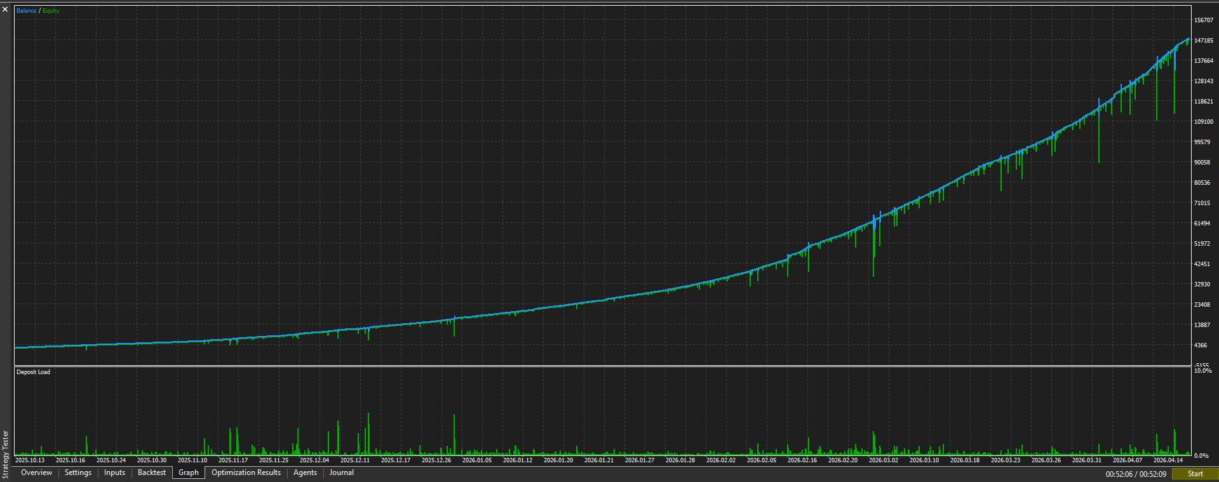This screenshot has width=1219, height=482.
Task: Click the 90058 axis value
Action: 1202,163
